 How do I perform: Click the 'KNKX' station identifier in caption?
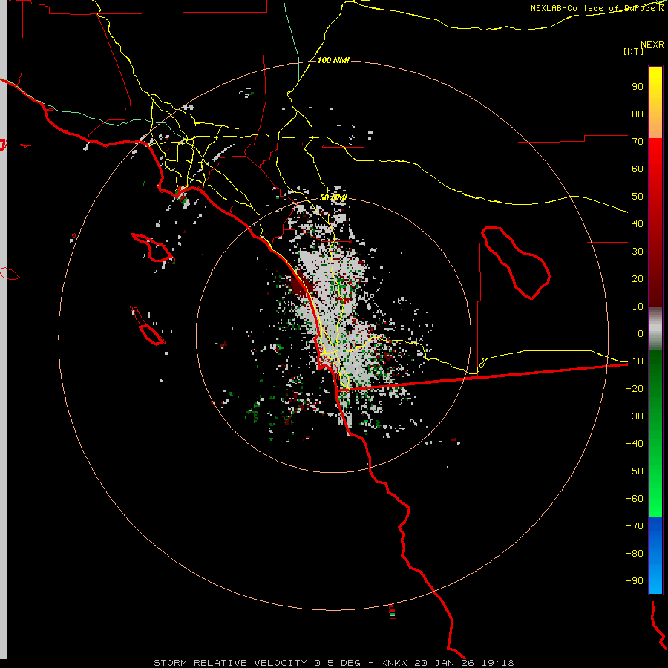tap(394, 663)
